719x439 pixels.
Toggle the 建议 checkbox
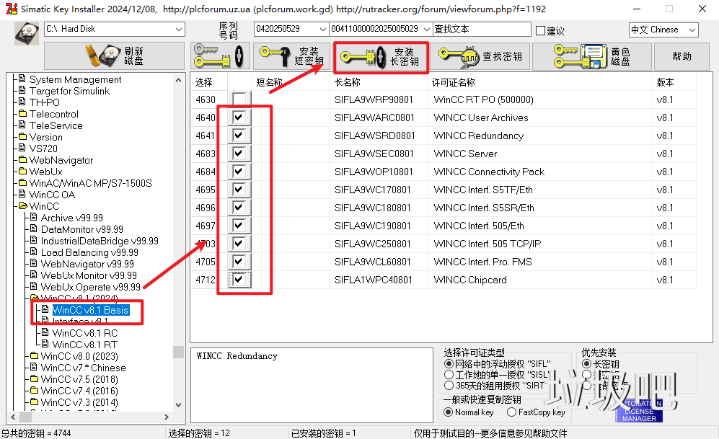[x=541, y=31]
